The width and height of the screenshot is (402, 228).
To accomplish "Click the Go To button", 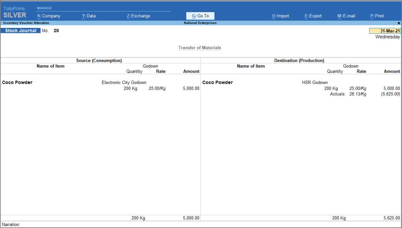I will pyautogui.click(x=200, y=16).
